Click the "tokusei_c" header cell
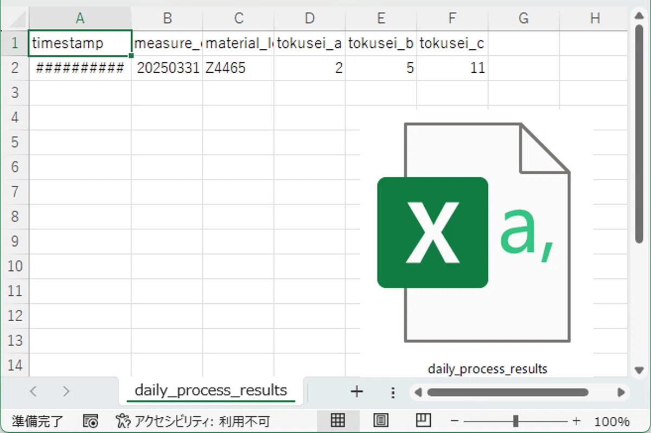The height and width of the screenshot is (433, 651). pyautogui.click(x=452, y=43)
